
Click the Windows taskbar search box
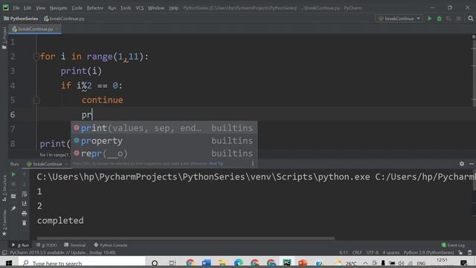[x=82, y=263]
